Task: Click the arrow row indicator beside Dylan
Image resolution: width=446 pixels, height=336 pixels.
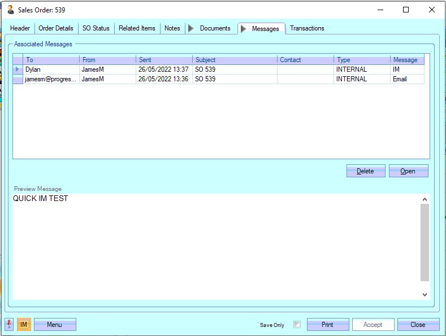Action: [x=18, y=69]
